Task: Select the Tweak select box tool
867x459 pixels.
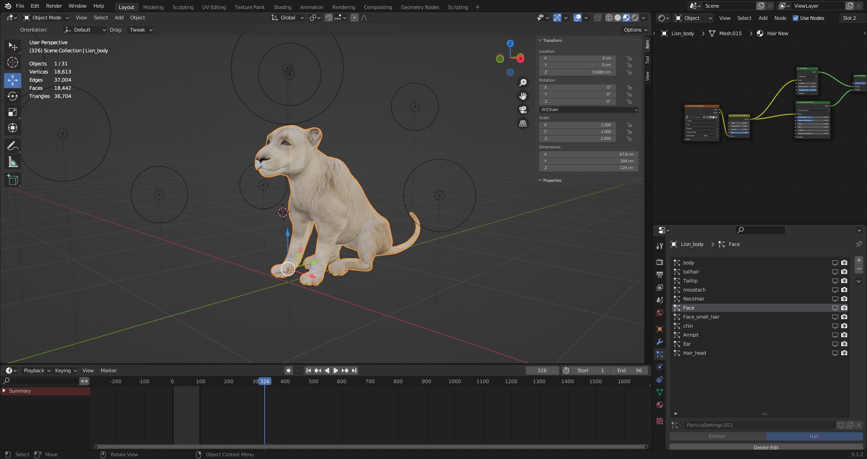Action: pos(13,46)
